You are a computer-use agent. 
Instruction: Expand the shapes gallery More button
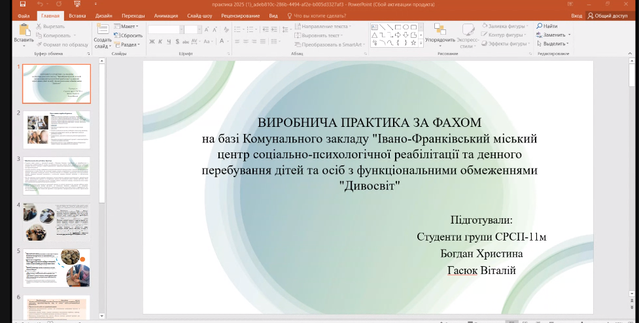pyautogui.click(x=421, y=42)
